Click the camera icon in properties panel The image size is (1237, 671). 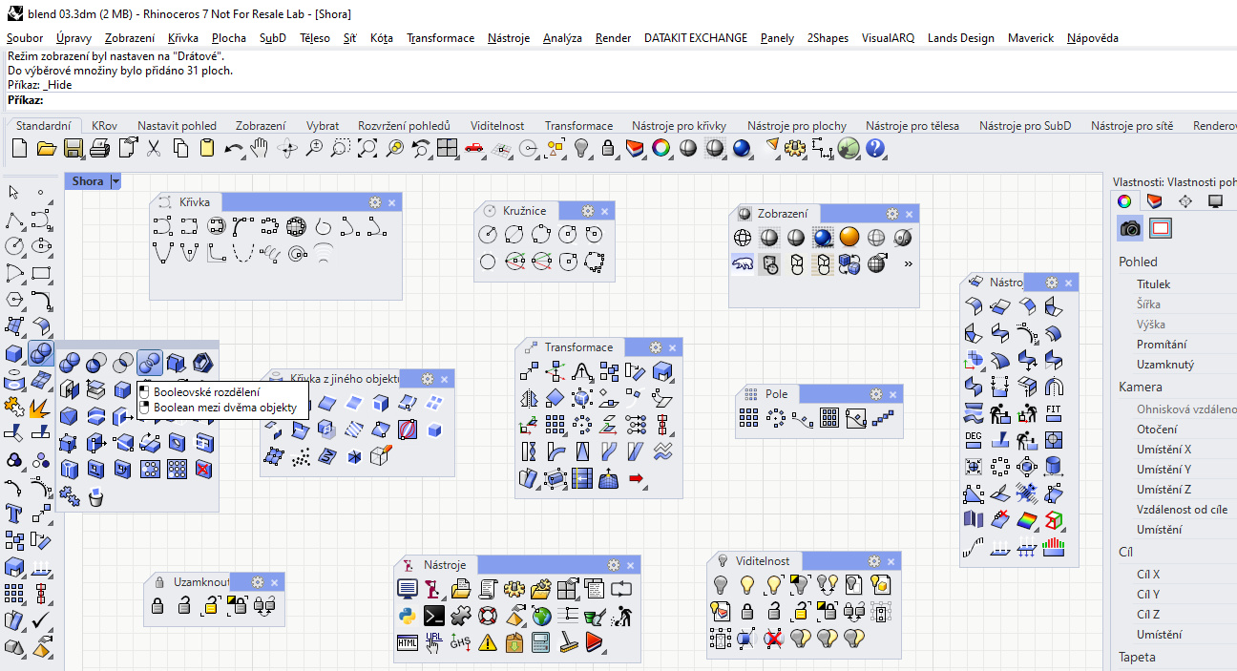(x=1130, y=228)
